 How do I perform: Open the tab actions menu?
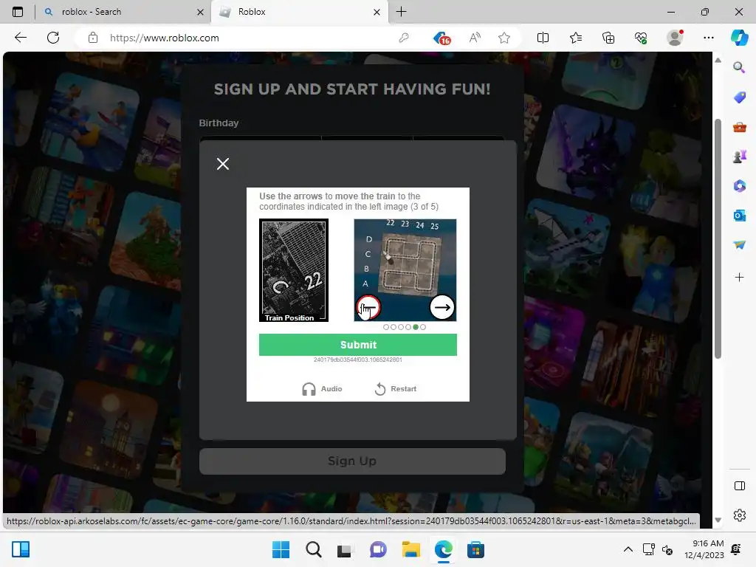click(x=18, y=12)
